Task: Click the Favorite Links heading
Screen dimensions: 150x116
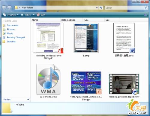Action: (x=10, y=21)
